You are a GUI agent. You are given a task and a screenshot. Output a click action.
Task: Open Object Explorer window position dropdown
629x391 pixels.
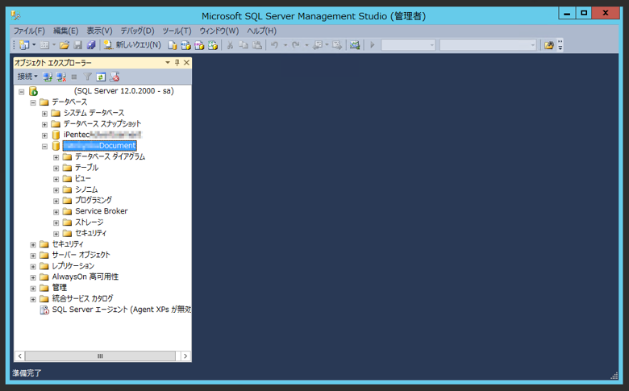(x=168, y=63)
